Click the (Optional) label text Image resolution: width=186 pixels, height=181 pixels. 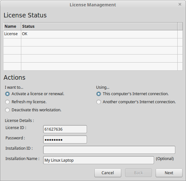click(x=165, y=159)
